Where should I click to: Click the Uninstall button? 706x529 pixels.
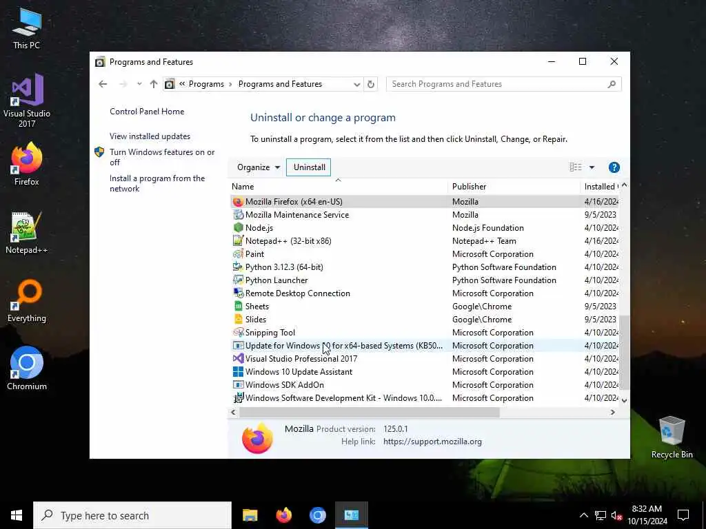pyautogui.click(x=309, y=167)
